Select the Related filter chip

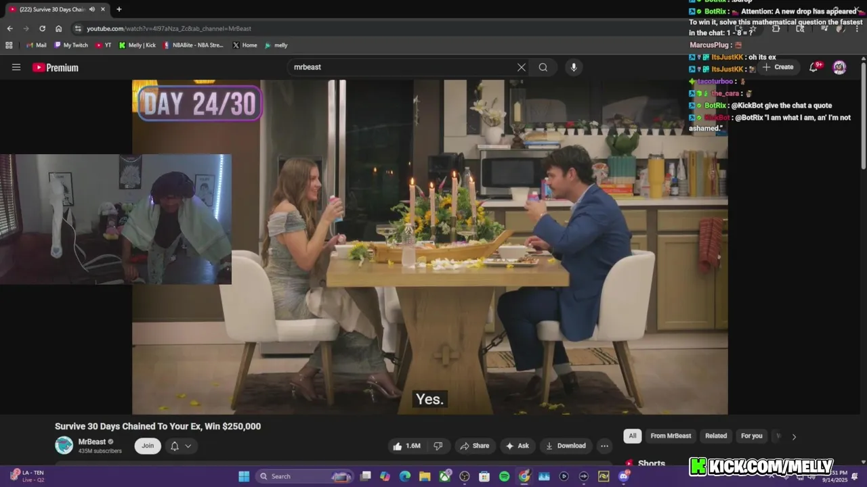coord(716,436)
